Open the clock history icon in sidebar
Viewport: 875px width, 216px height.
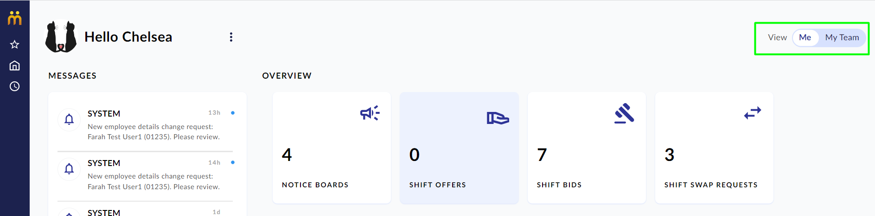click(14, 86)
